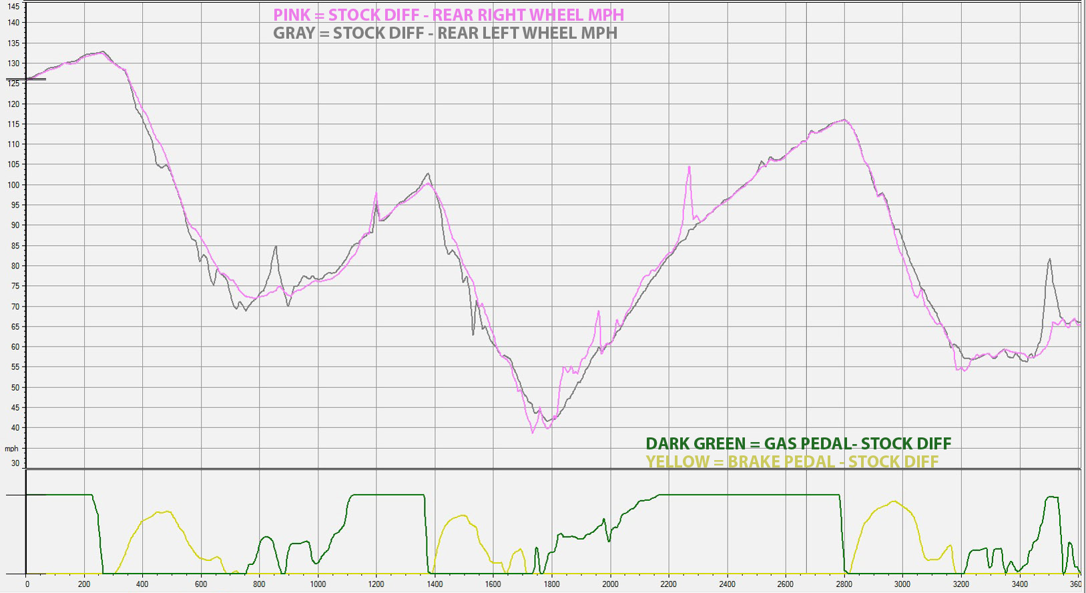
Task: Click the 800 label on the horizontal axis
Action: pos(259,584)
